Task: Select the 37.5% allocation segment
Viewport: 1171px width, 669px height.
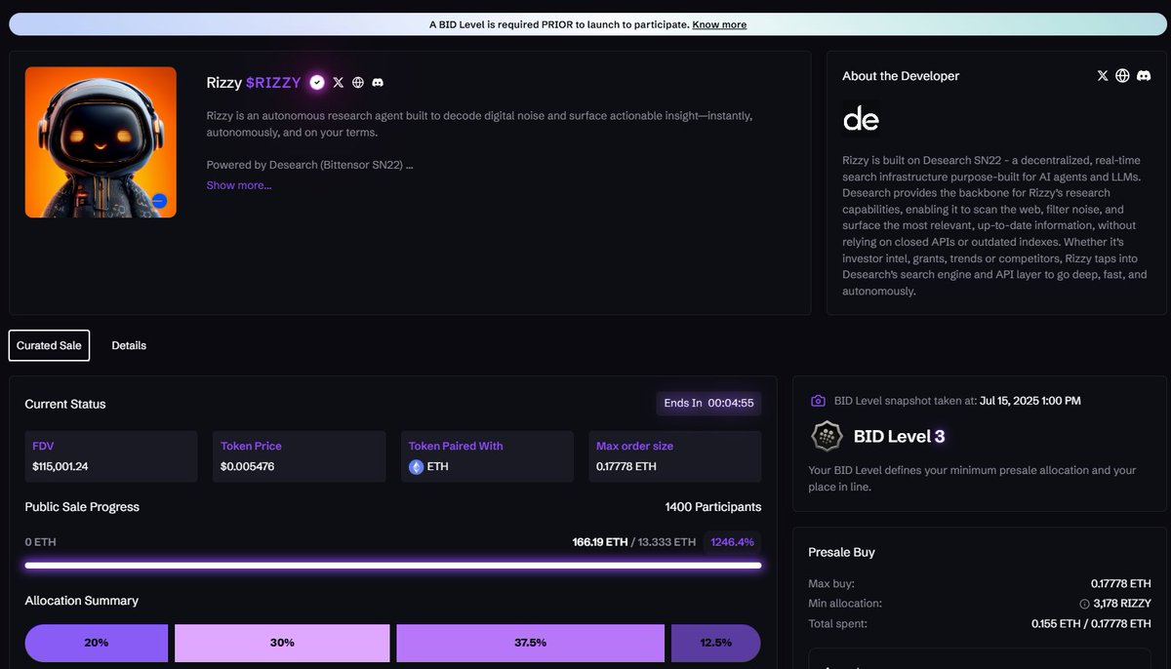Action: [530, 644]
